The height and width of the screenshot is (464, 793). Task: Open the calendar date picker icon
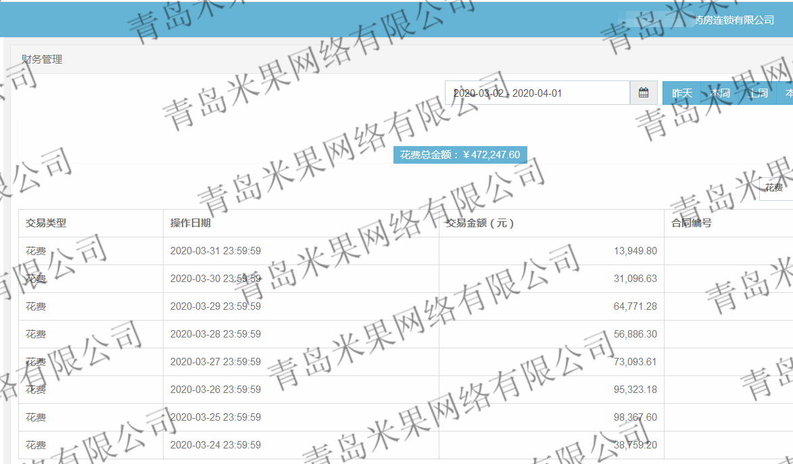[644, 93]
